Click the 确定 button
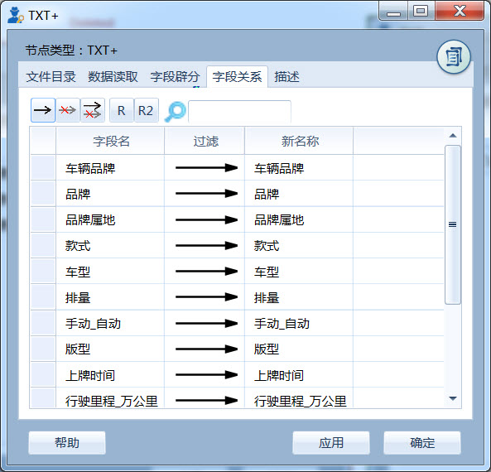Viewport: 491px width, 472px height. click(422, 443)
